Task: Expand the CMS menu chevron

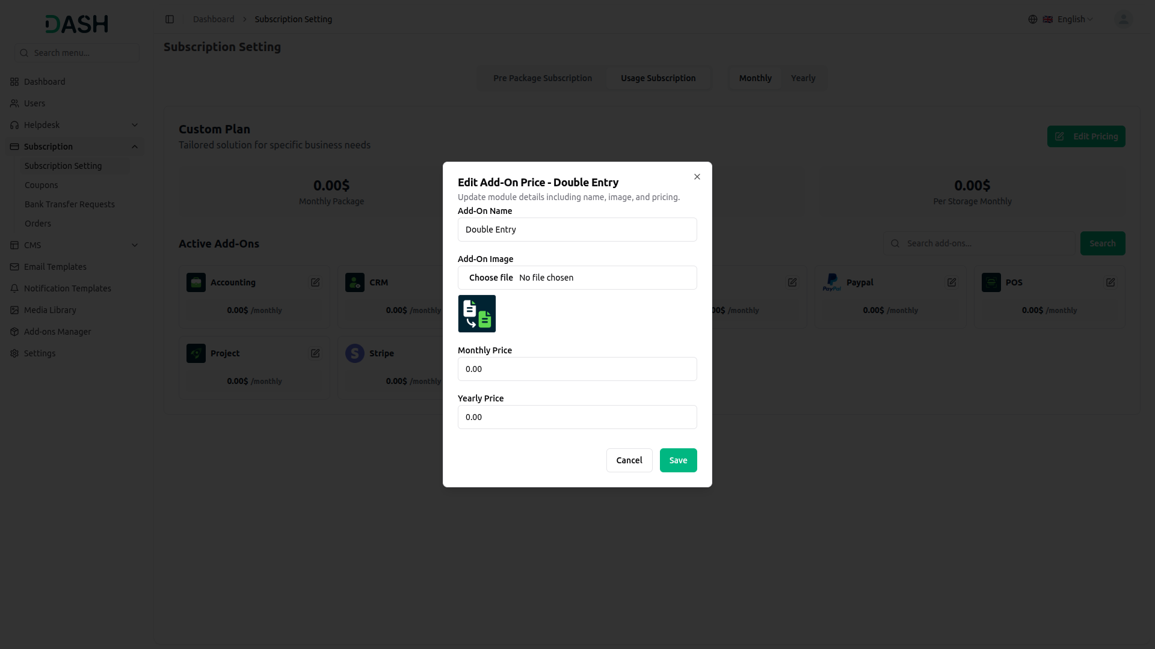Action: point(135,245)
